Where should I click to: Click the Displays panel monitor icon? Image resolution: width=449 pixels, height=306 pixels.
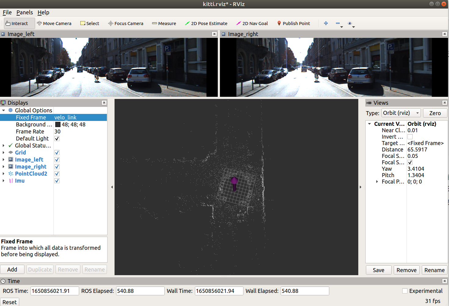click(x=3, y=103)
